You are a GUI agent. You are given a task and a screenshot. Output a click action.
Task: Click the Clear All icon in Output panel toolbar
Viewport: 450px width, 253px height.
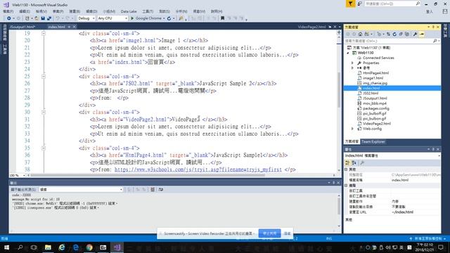153,190
